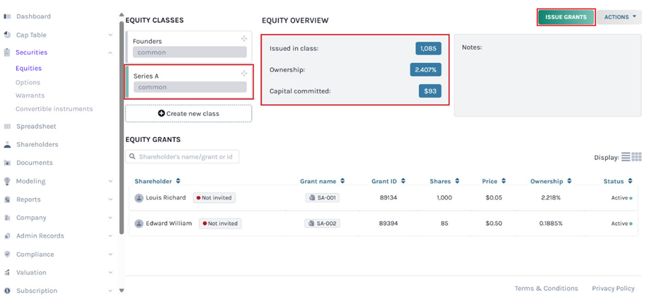The width and height of the screenshot is (651, 300).
Task: Click the shareholder search input field
Action: click(182, 157)
